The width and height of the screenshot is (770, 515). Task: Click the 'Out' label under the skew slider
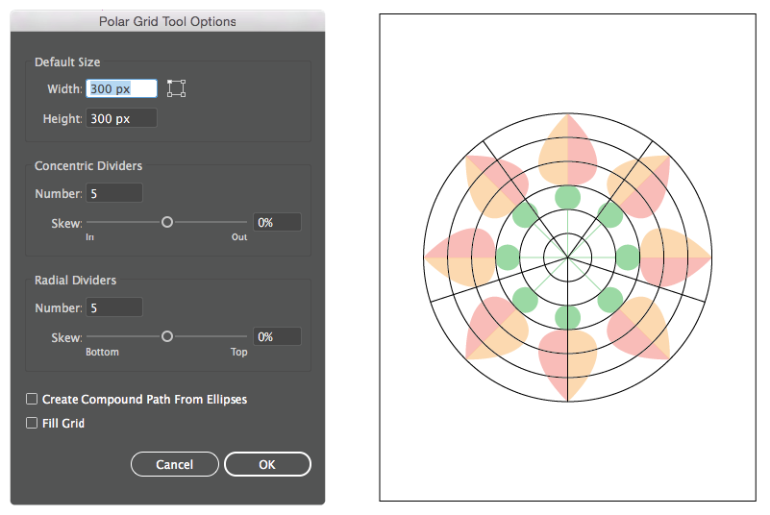tap(239, 237)
